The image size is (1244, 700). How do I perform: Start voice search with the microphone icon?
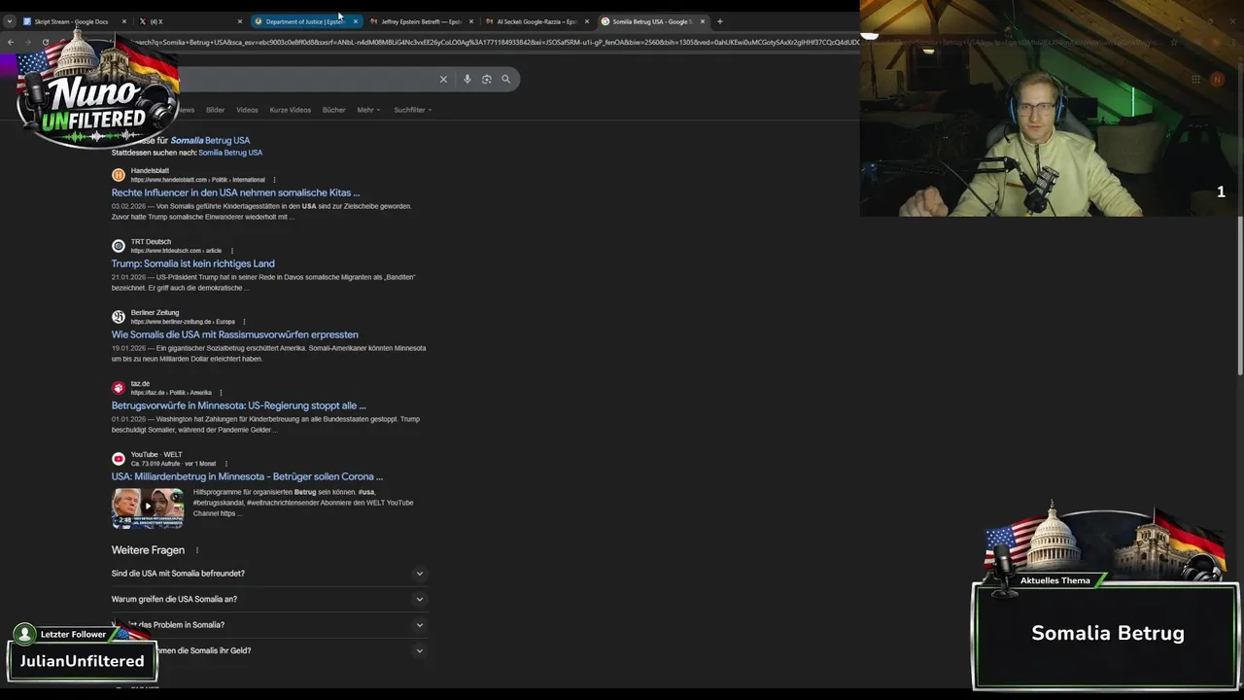pyautogui.click(x=467, y=80)
